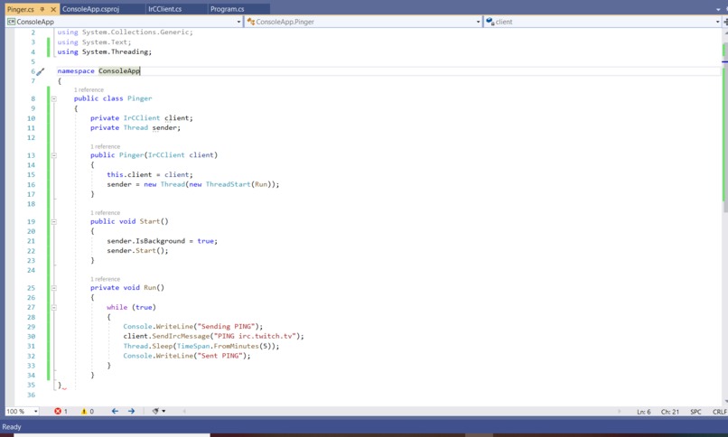Open the 1 reference link above the Pinger constructor
728x437 pixels.
coord(105,146)
